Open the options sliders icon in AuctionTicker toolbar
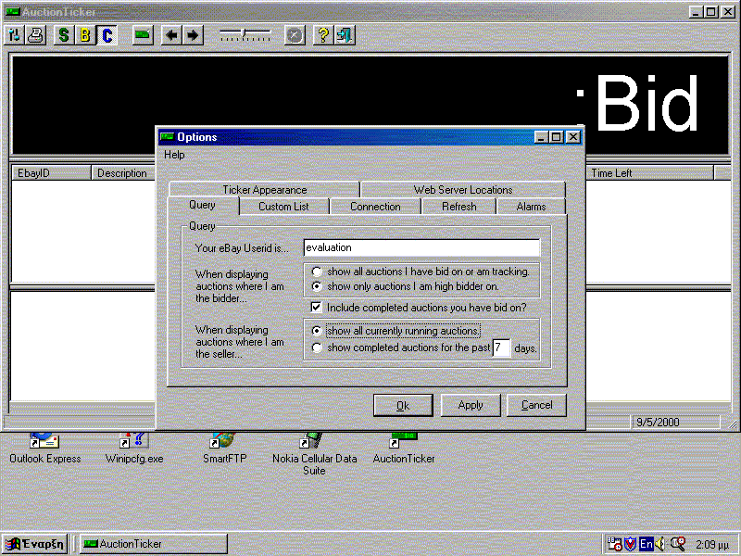Screen dimensions: 741x556 (15, 35)
